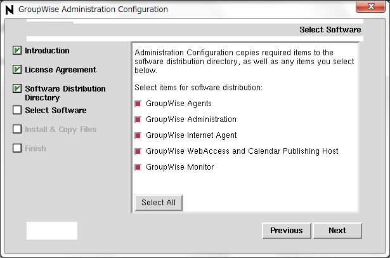Screen dimensions: 390x258
Task: Click the window title text
Action: [x=93, y=10]
